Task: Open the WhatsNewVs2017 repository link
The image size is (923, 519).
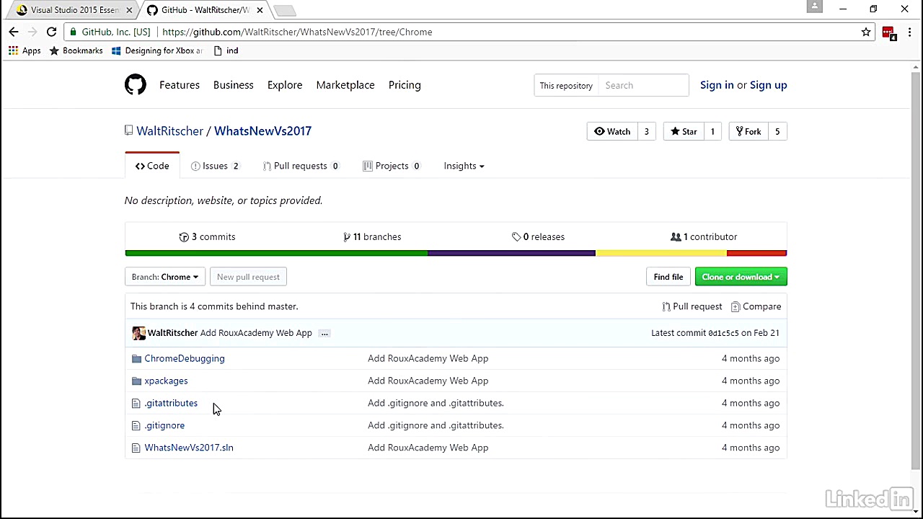Action: click(262, 131)
